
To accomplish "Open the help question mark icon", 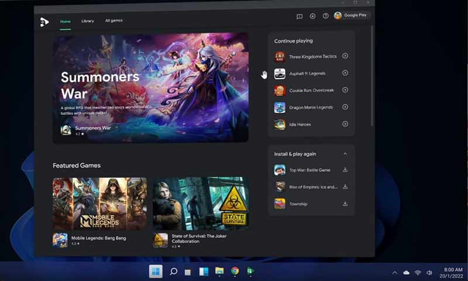I will pyautogui.click(x=326, y=16).
